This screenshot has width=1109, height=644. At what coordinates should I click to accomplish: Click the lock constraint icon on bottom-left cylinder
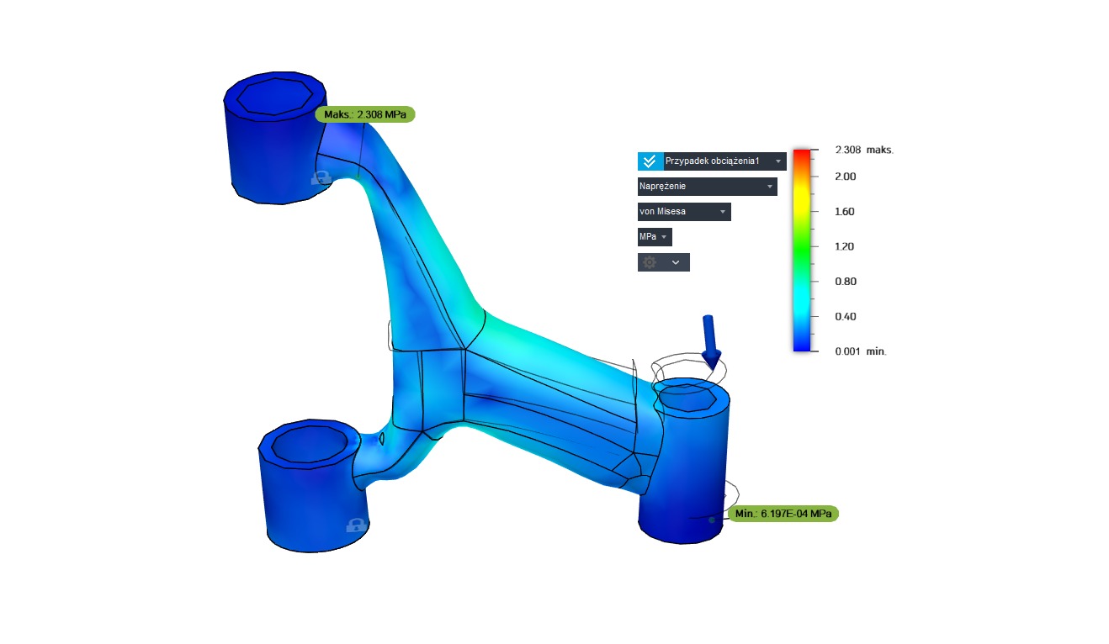pyautogui.click(x=355, y=525)
